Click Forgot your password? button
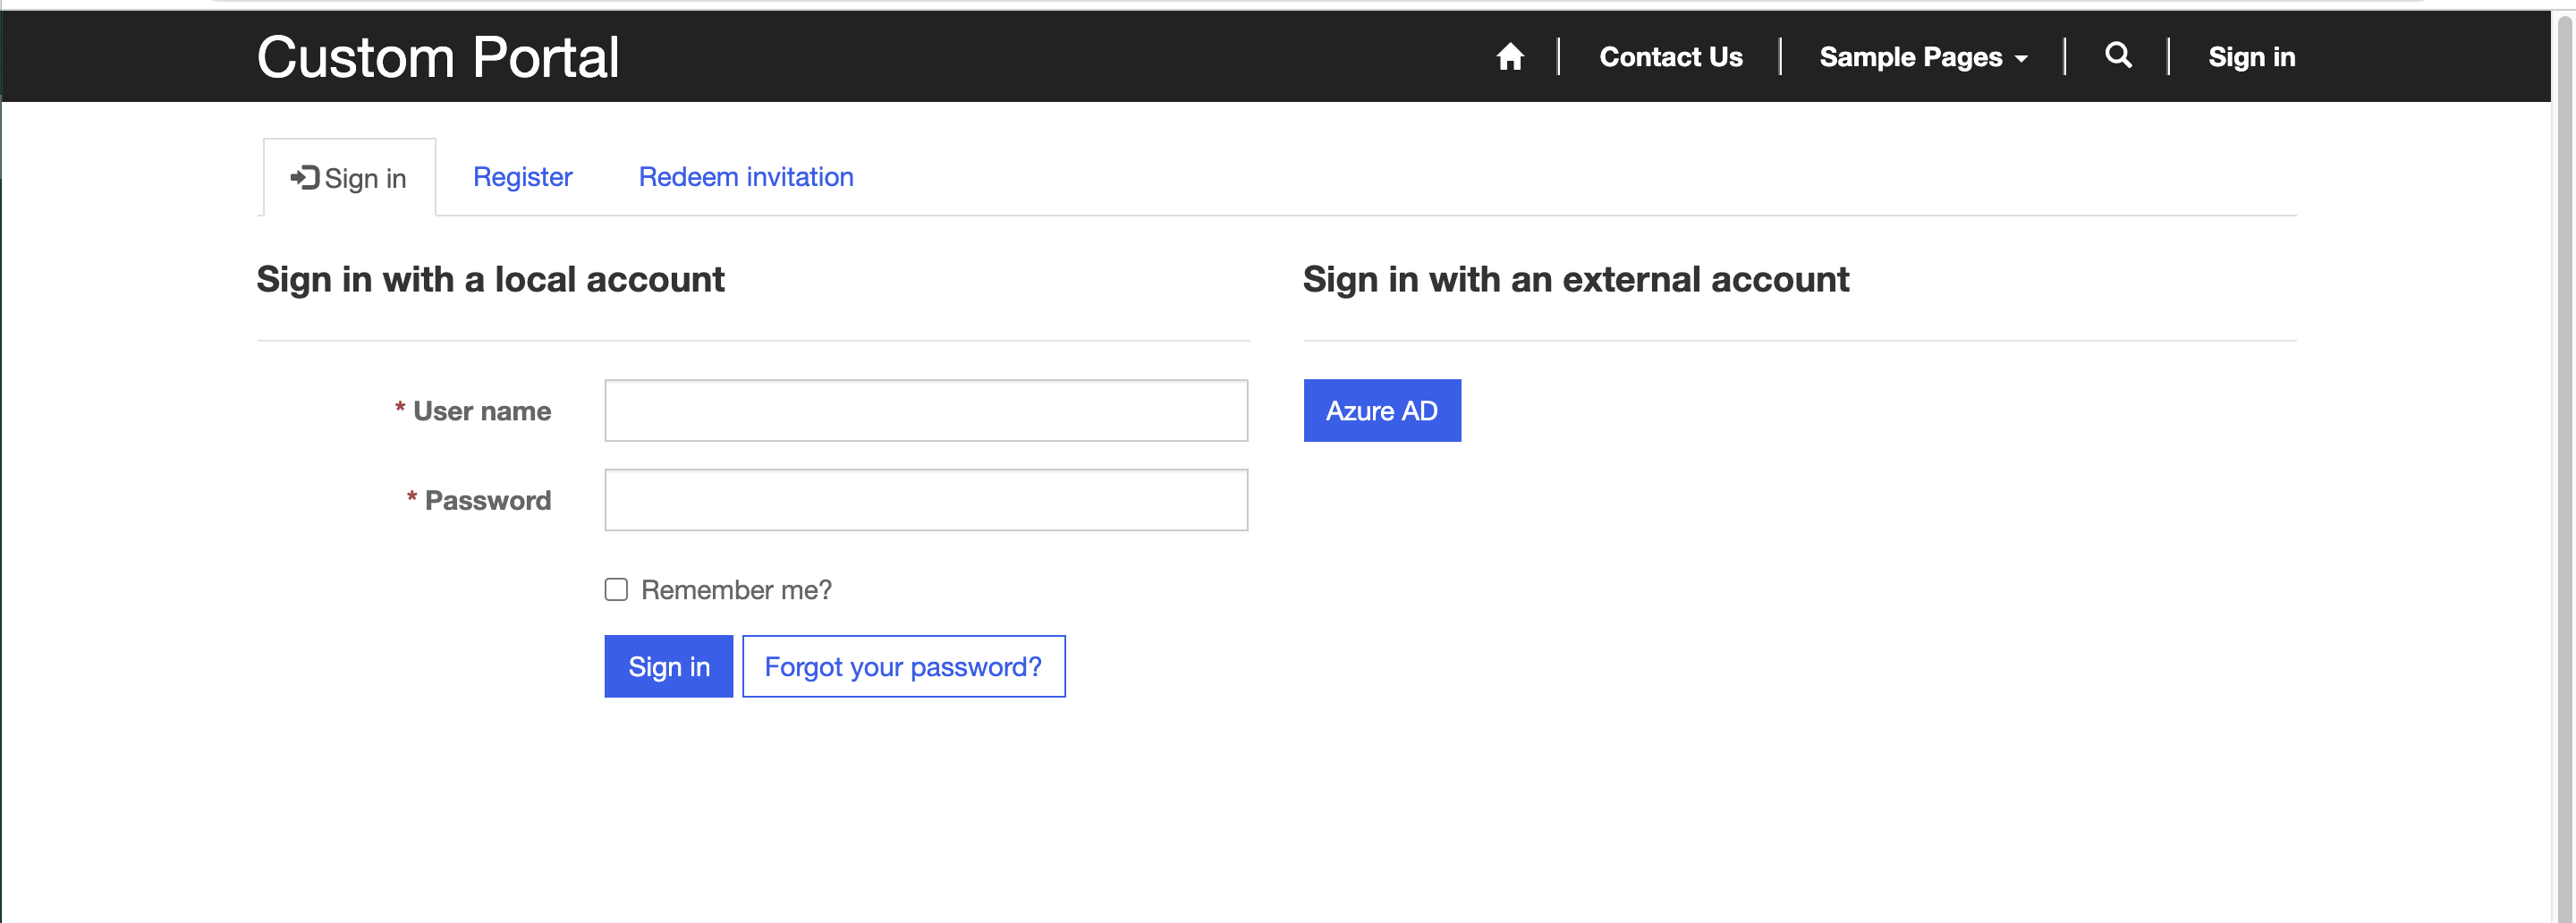Viewport: 2576px width, 923px height. tap(904, 667)
